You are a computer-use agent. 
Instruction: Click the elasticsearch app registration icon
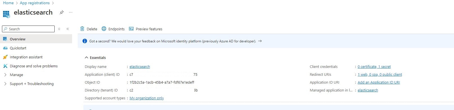[6, 14]
